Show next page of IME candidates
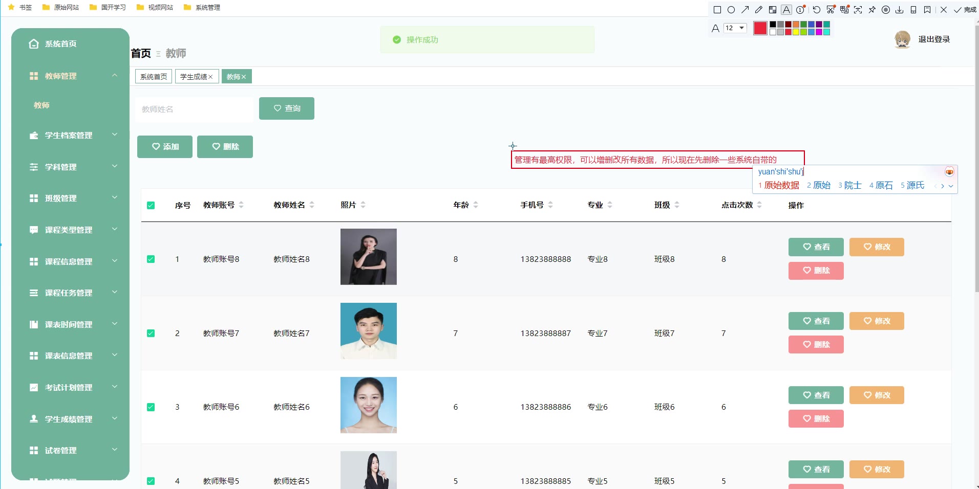The height and width of the screenshot is (489, 979). tap(943, 186)
